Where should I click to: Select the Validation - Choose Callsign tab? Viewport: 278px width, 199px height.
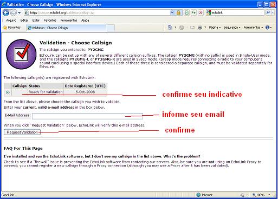click(66, 28)
